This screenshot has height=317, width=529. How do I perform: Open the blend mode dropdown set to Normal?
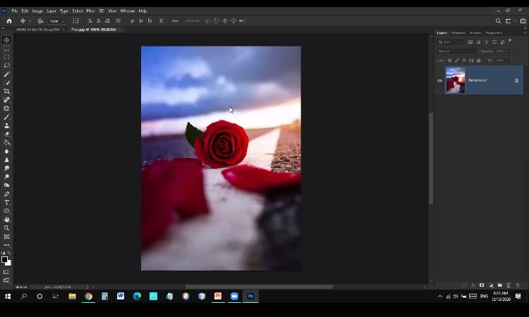point(456,51)
